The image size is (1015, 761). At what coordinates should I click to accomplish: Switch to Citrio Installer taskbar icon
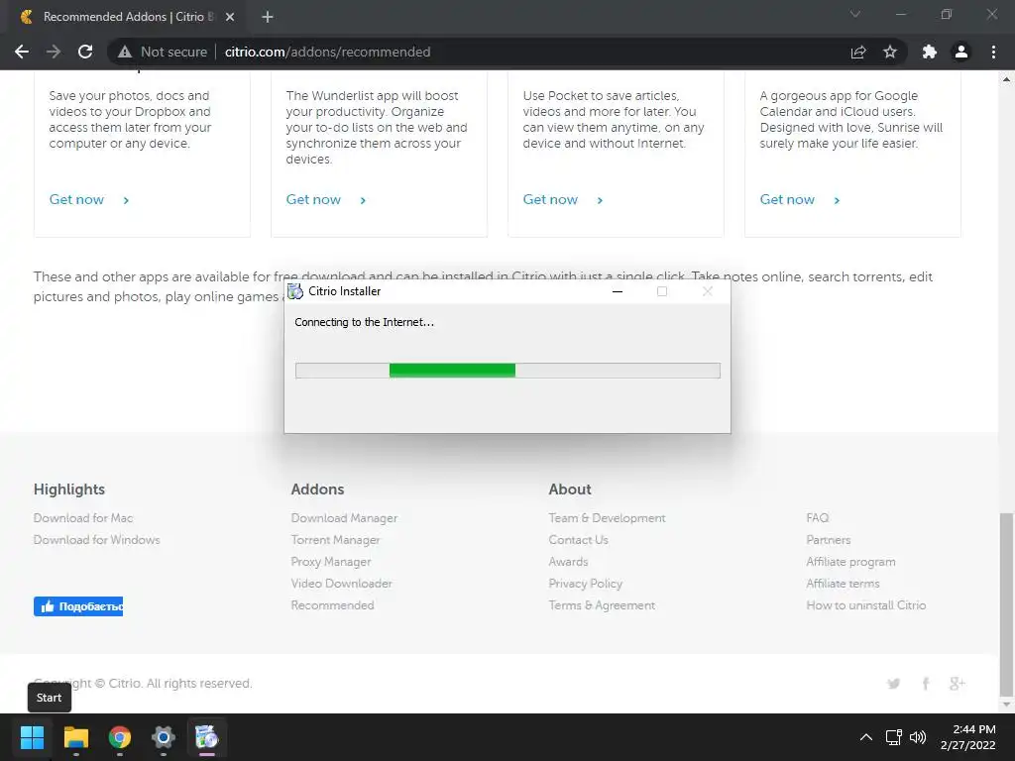point(206,737)
